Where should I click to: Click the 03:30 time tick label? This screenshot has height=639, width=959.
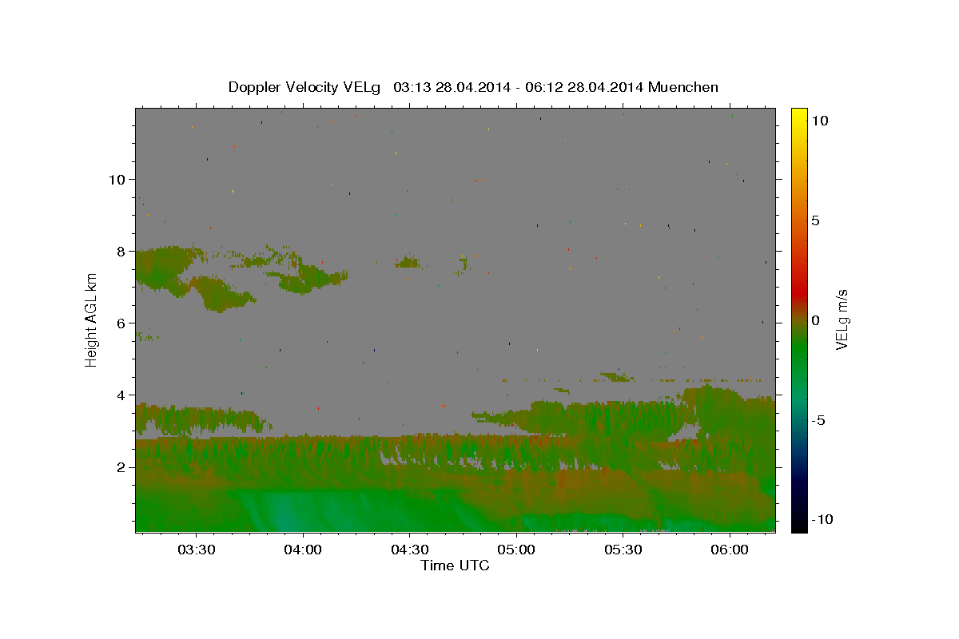(x=196, y=550)
